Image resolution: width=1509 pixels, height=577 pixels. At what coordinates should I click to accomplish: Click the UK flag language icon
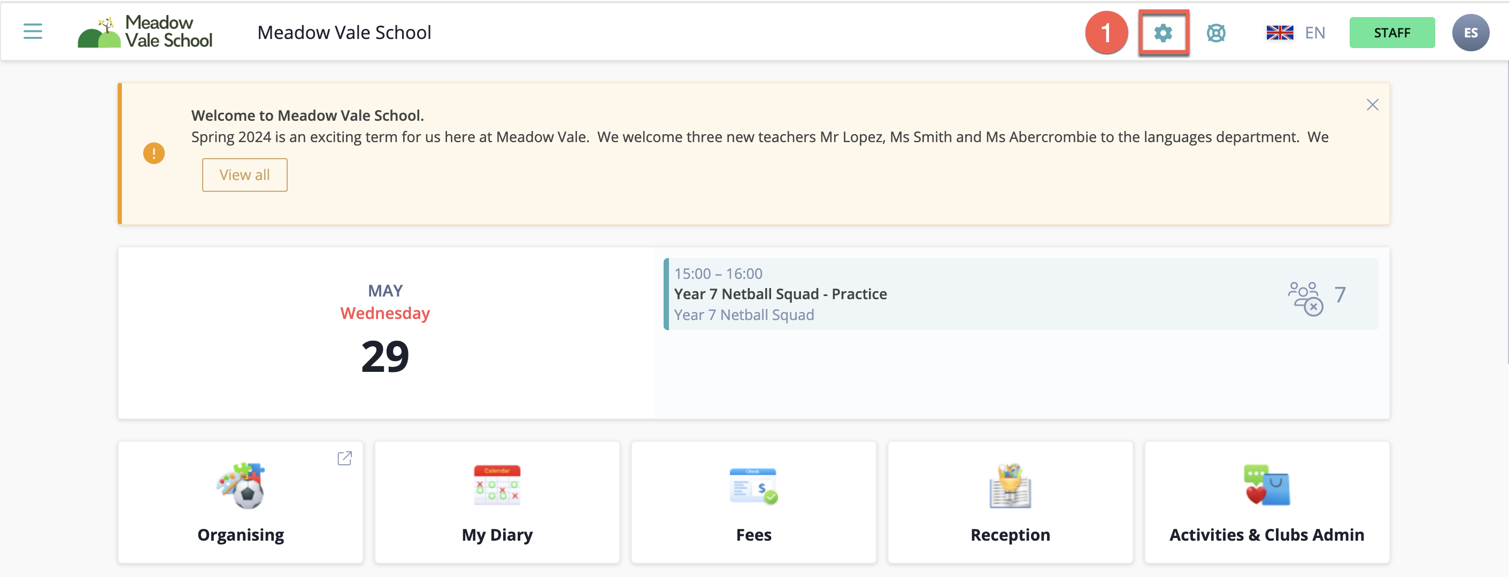pos(1280,33)
